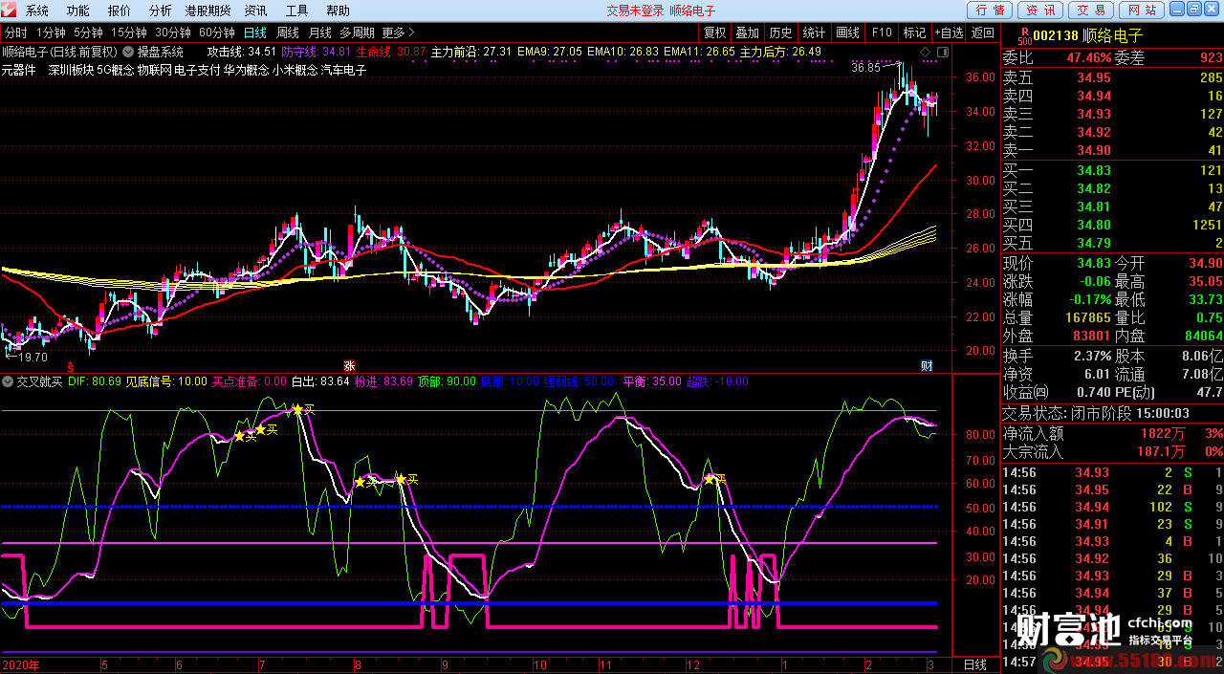Open the 港股期货 menu

pyautogui.click(x=208, y=11)
